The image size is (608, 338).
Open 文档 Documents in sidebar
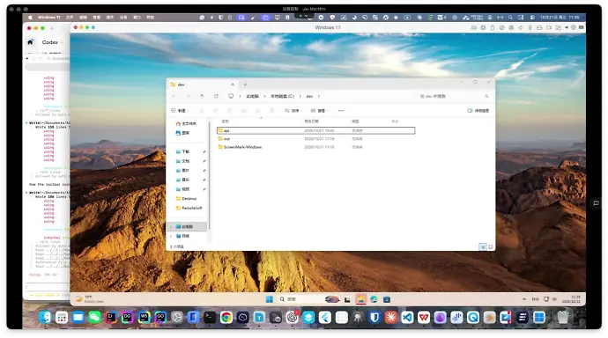(182, 161)
